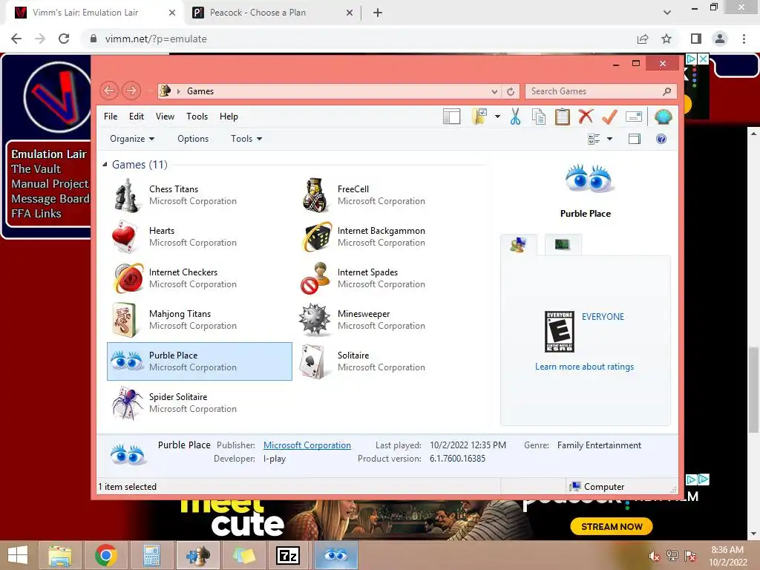Open The Vault link on Vimm's Lair
Viewport: 760px width, 570px height.
tap(36, 168)
